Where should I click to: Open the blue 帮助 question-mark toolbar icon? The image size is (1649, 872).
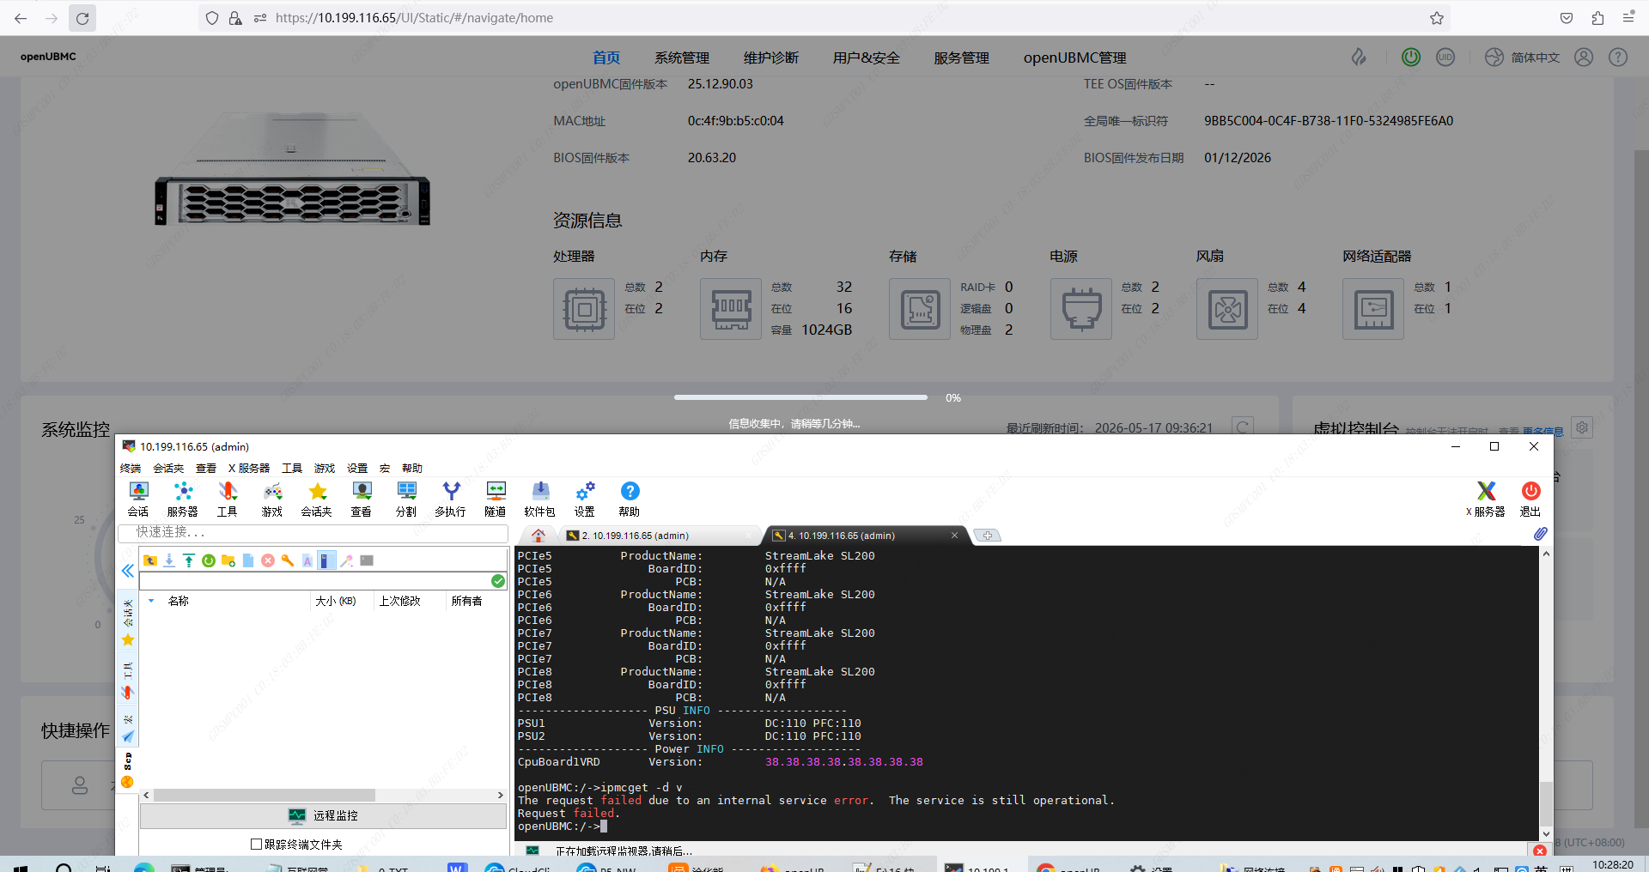pyautogui.click(x=630, y=499)
